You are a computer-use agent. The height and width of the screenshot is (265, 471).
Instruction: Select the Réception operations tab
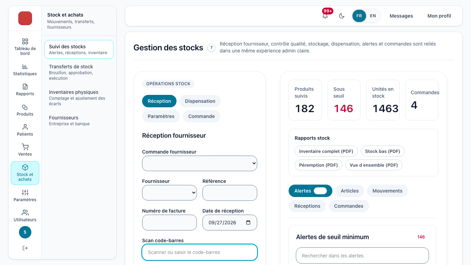tap(159, 101)
